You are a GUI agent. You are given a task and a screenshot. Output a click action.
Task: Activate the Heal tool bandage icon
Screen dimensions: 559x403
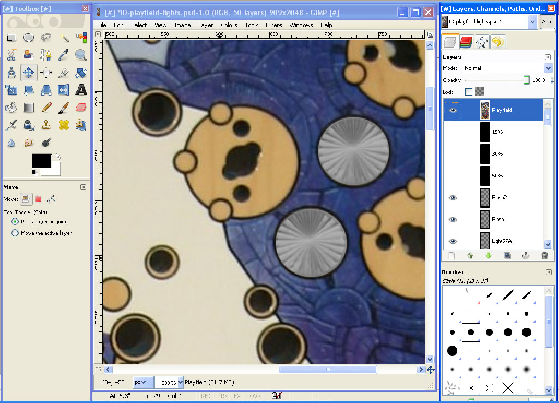point(64,125)
